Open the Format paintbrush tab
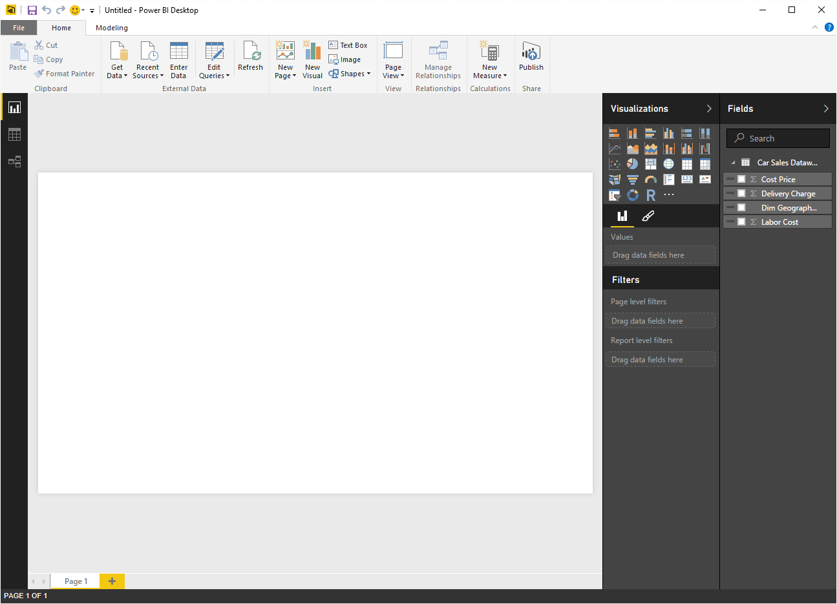 tap(648, 216)
